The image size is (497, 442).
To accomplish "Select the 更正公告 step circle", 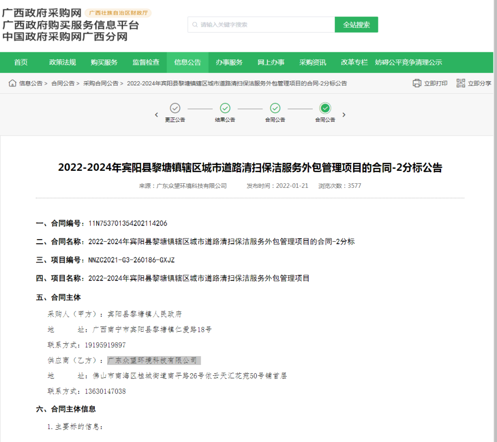I will click(175, 108).
